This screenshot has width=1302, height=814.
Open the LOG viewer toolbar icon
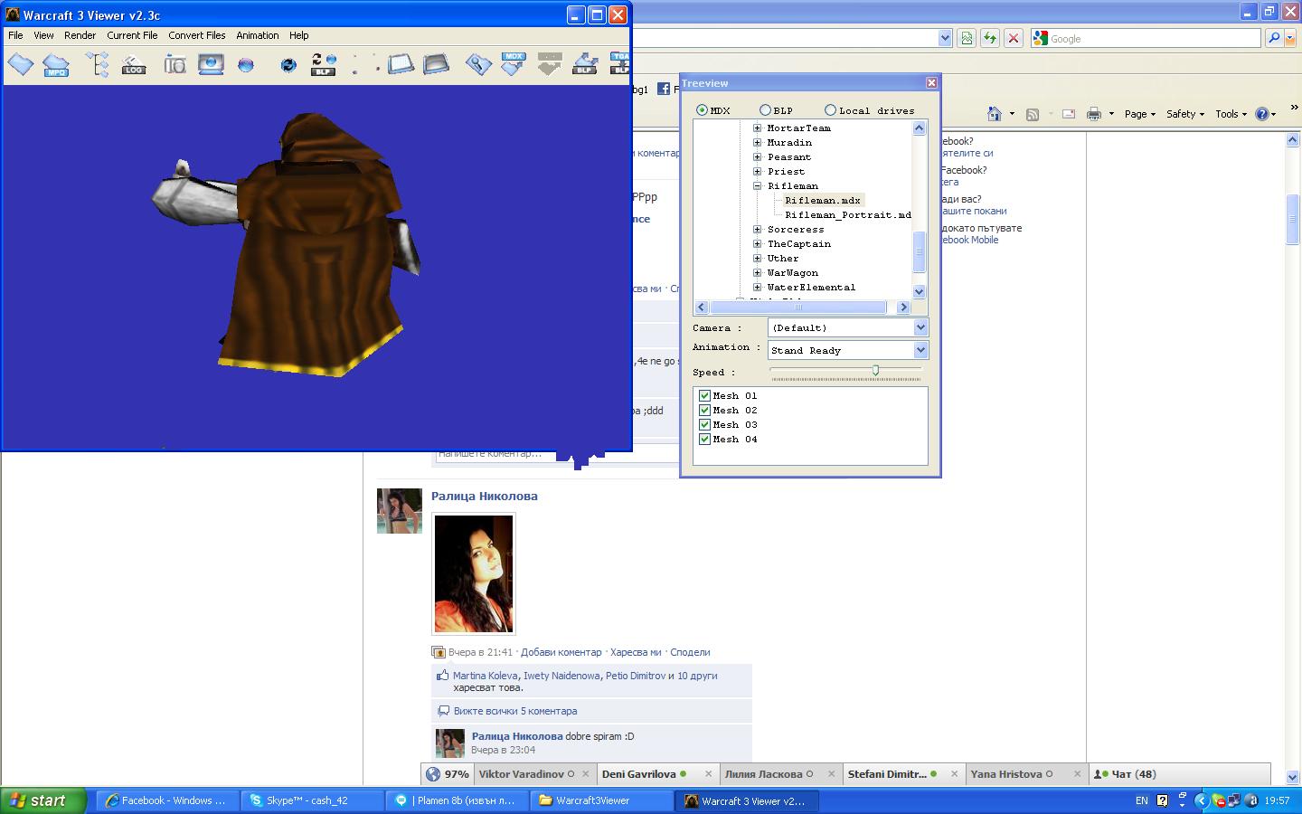[x=134, y=64]
